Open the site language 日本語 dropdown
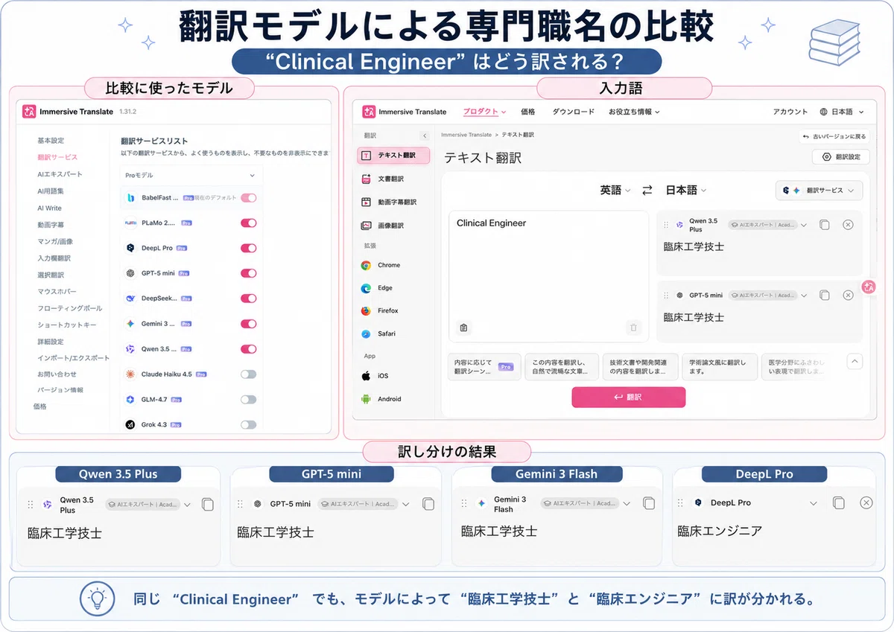Viewport: 894px width, 632px height. 841,112
